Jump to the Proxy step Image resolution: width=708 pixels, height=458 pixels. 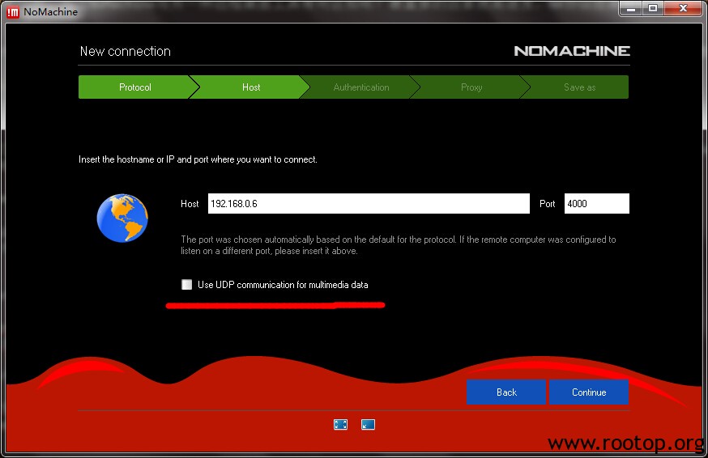tap(471, 87)
